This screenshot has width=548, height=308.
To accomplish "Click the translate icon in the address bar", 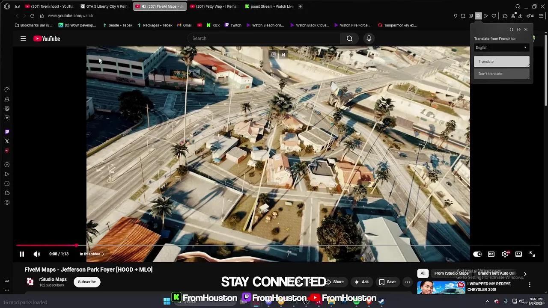I will [478, 16].
